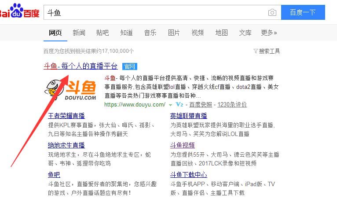Open the 文库 tab
This screenshot has width=337, height=202.
tap(245, 33)
